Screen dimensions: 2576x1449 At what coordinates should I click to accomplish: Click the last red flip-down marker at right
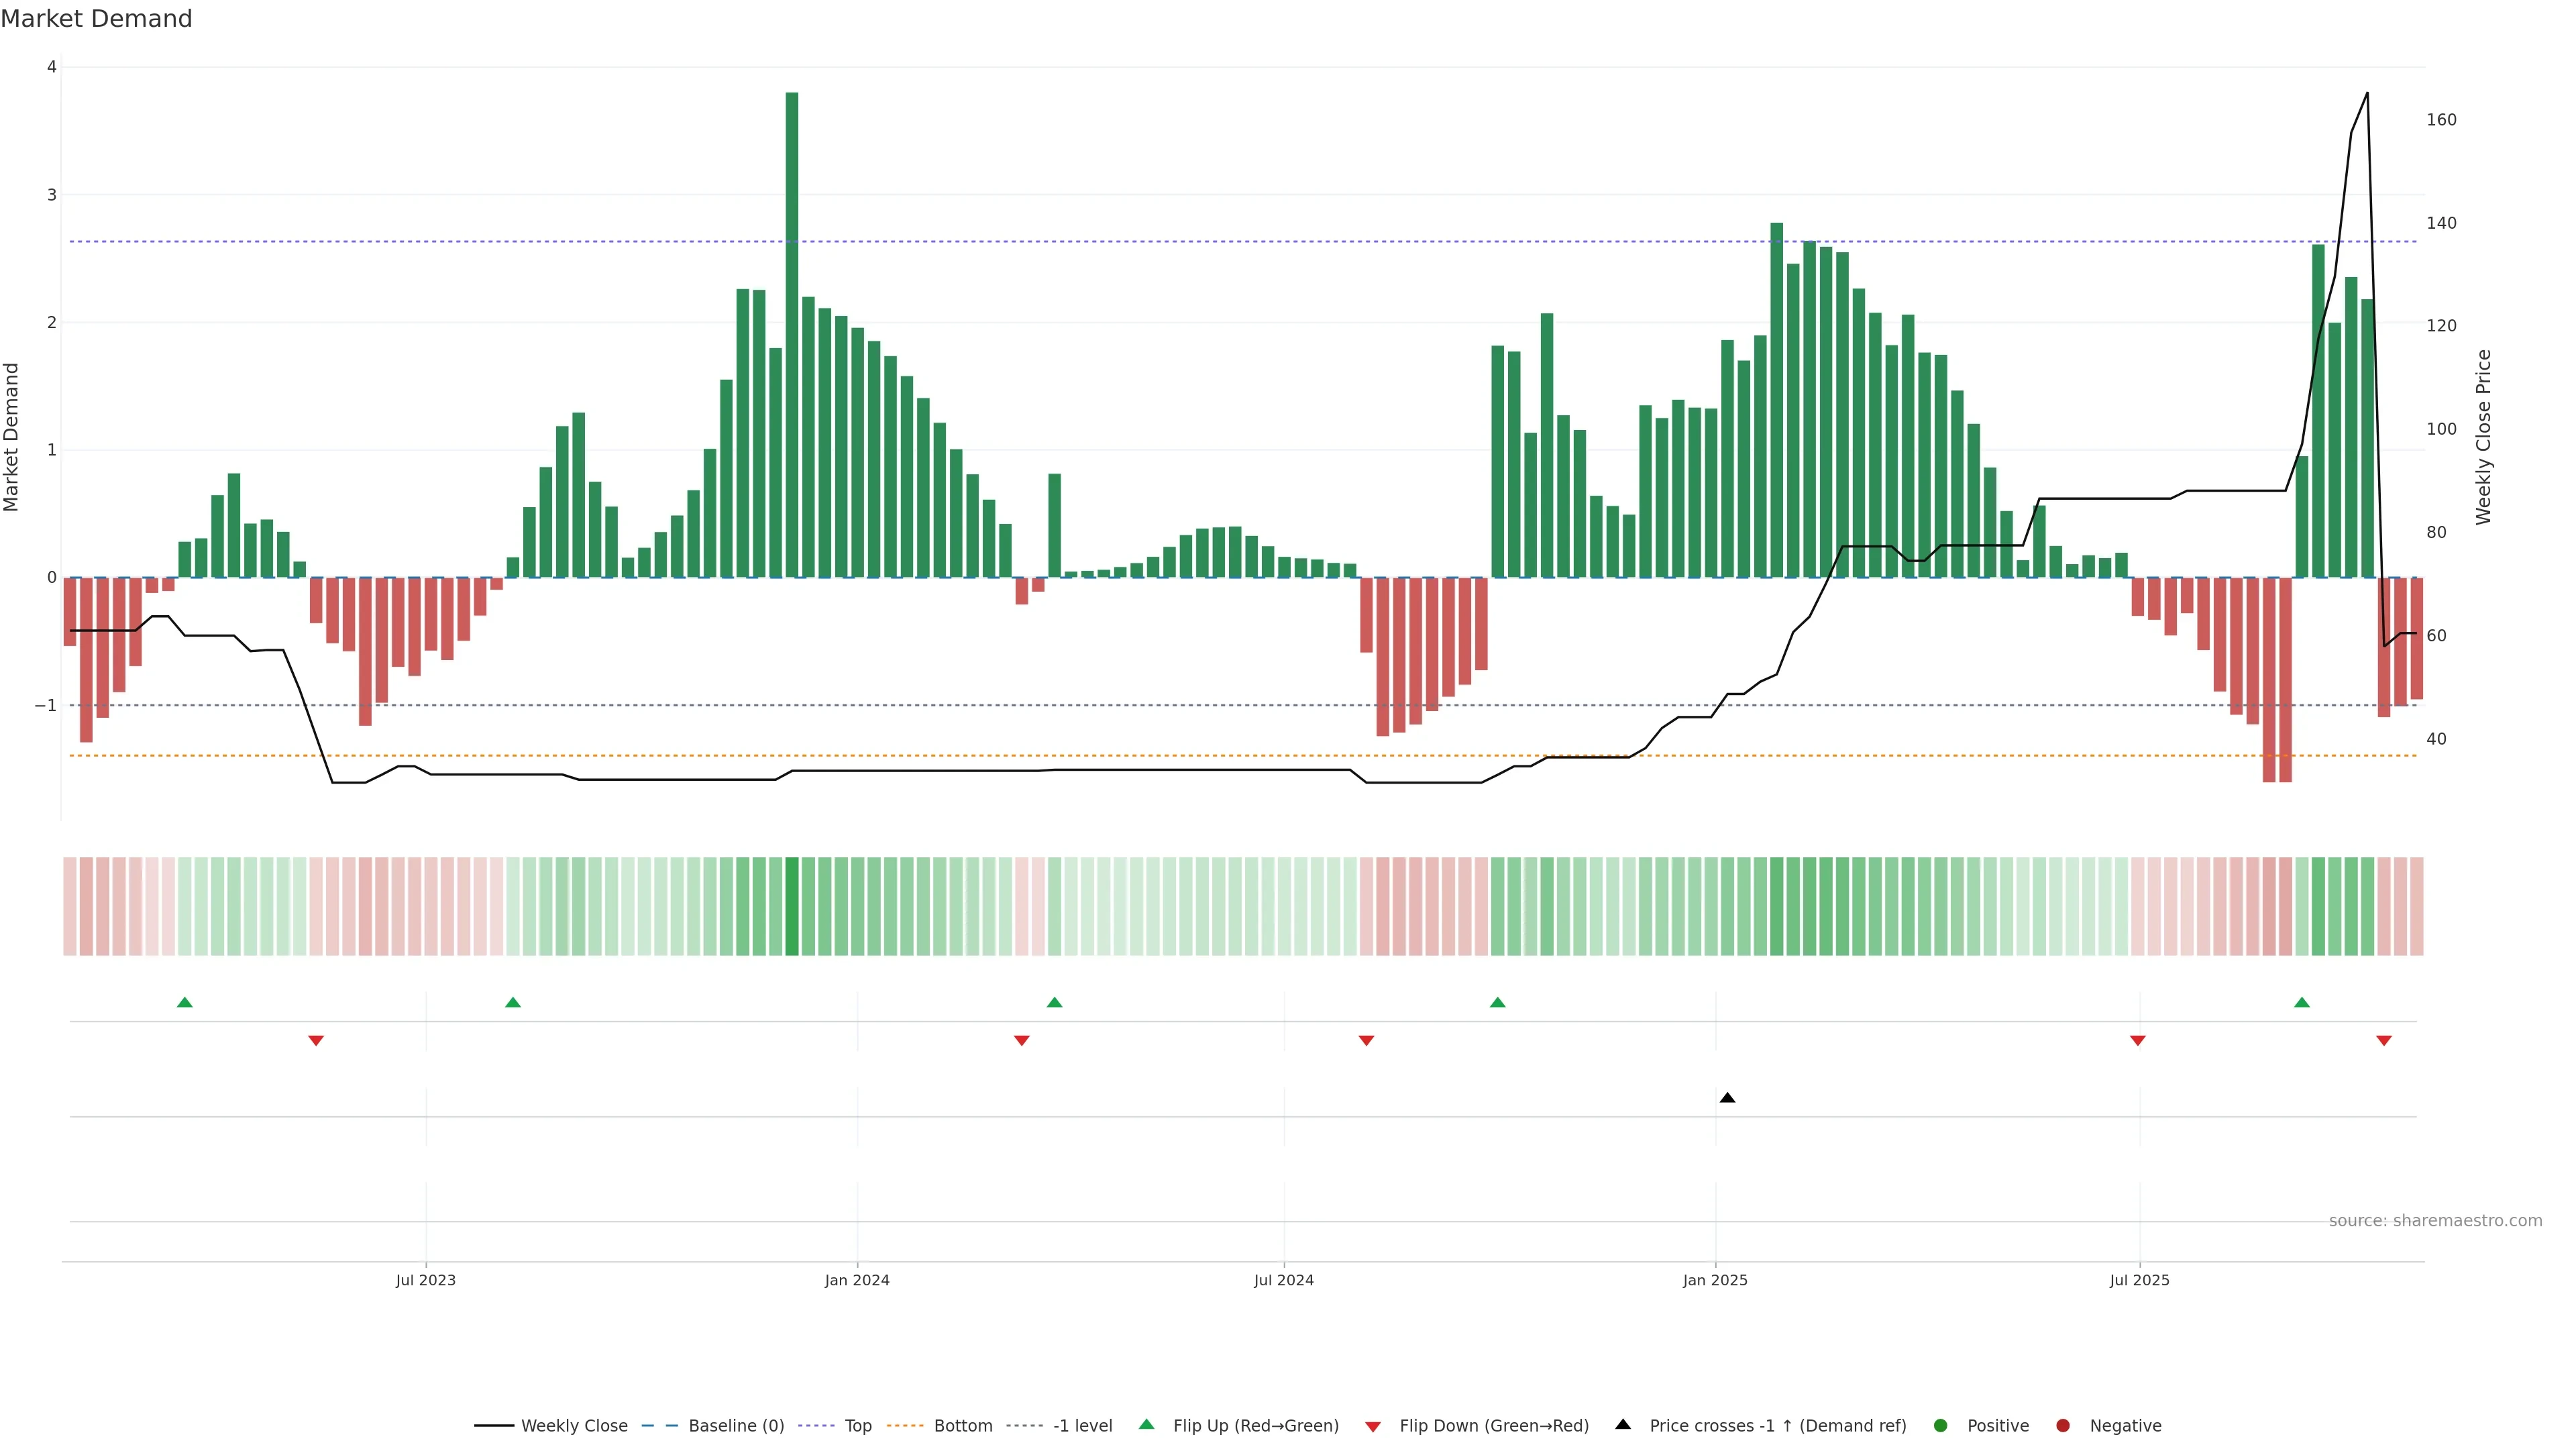[2384, 1041]
